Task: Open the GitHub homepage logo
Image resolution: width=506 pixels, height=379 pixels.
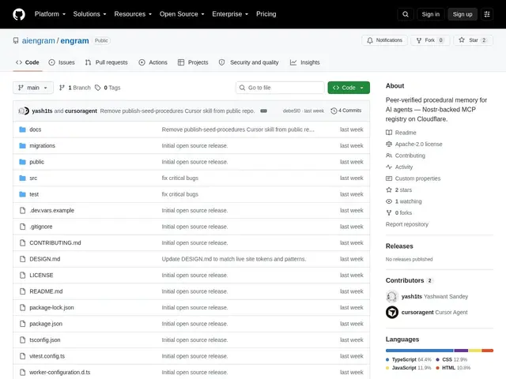Action: pos(19,14)
